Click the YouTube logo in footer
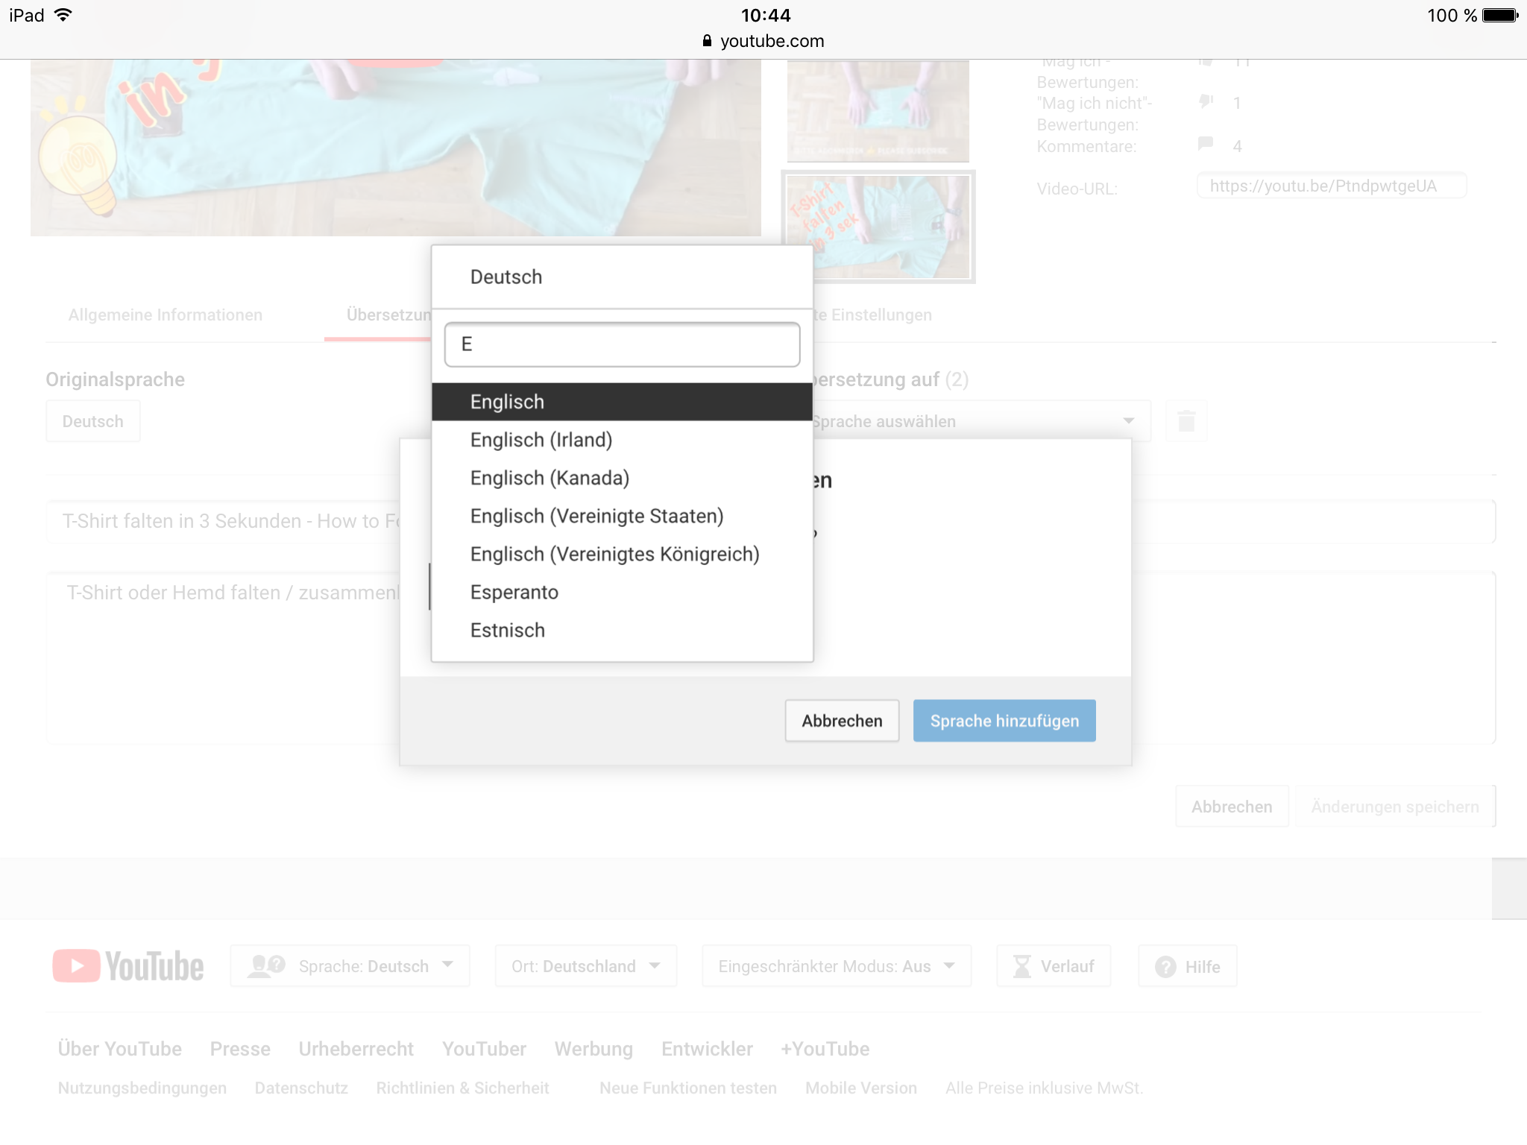1527x1145 pixels. coord(128,966)
